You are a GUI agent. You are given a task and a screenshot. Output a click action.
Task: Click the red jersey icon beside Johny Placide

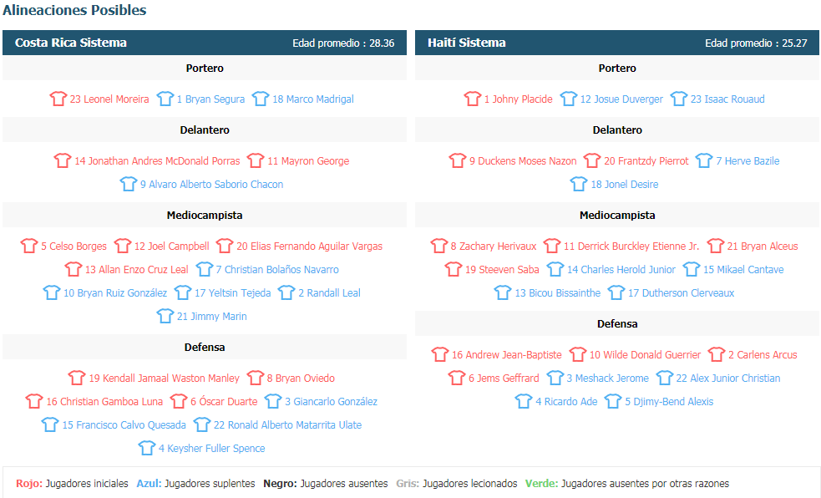click(472, 99)
